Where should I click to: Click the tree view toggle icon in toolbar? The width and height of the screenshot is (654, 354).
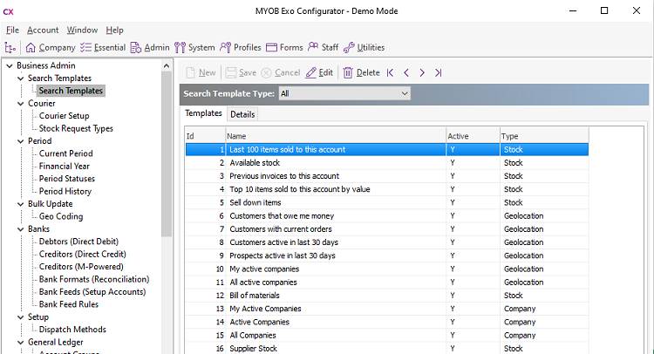click(x=10, y=48)
